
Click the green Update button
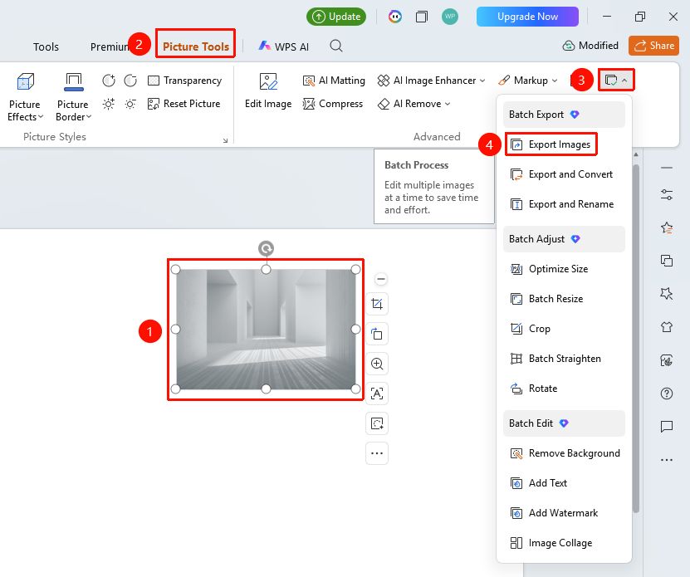tap(336, 17)
